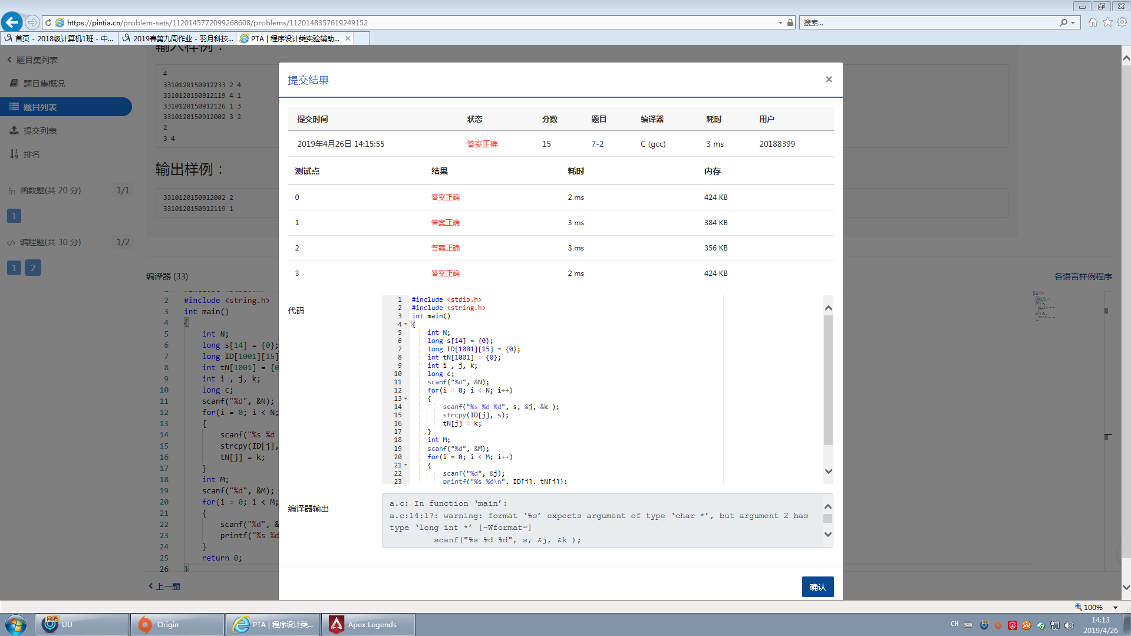This screenshot has width=1131, height=636.
Task: Open UU from the taskbar
Action: pyautogui.click(x=82, y=625)
